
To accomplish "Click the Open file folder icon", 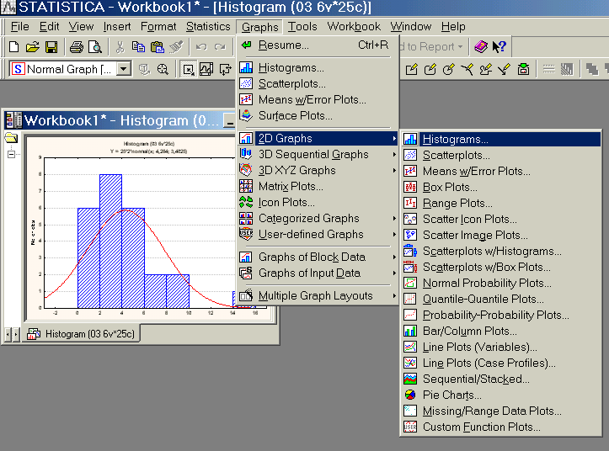I will (33, 47).
